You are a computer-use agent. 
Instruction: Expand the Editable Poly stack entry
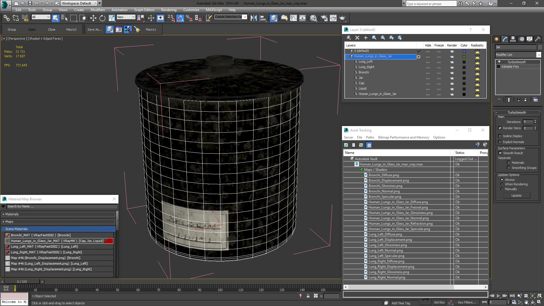tap(498, 67)
